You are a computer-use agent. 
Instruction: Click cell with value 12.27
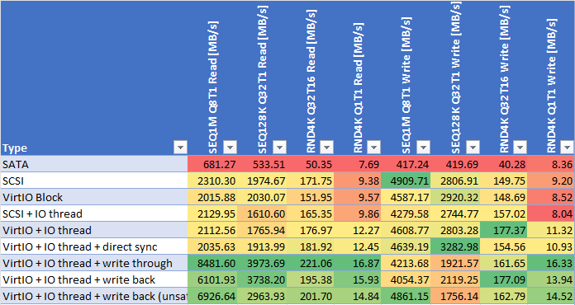[358, 230]
